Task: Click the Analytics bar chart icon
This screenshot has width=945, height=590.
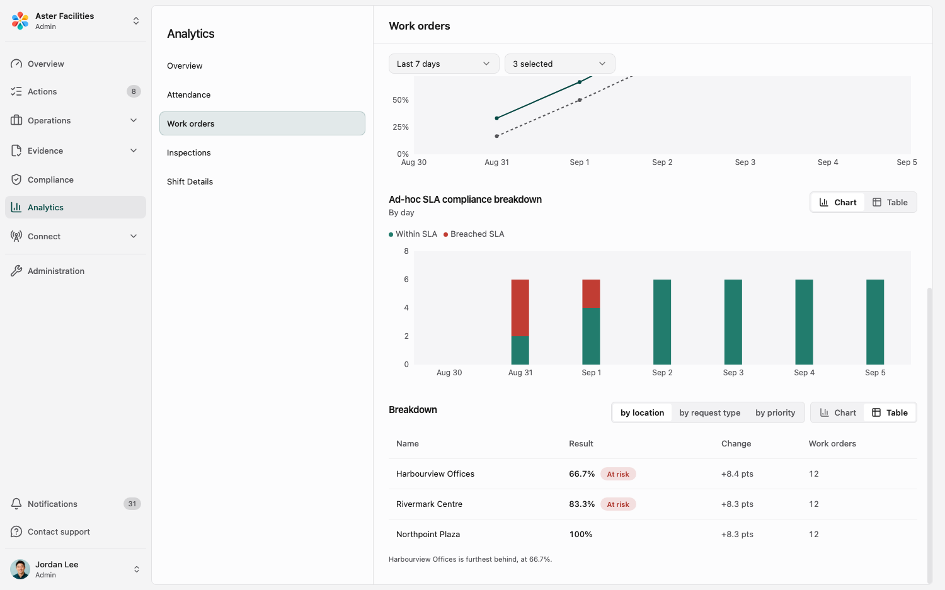Action: 16,207
